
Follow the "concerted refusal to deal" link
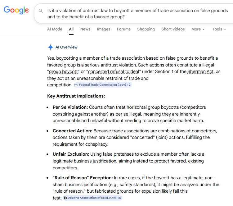[x=114, y=71]
